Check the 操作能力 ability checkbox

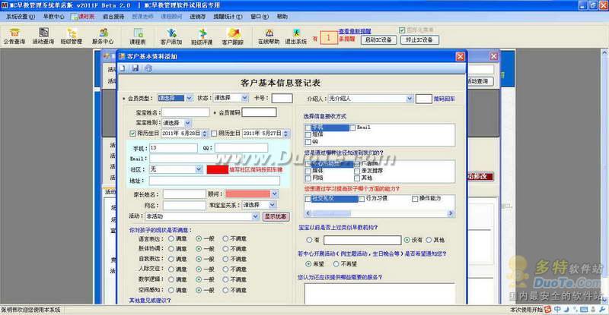pyautogui.click(x=415, y=199)
